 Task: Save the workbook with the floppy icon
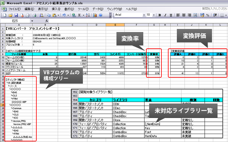click(x=16, y=15)
